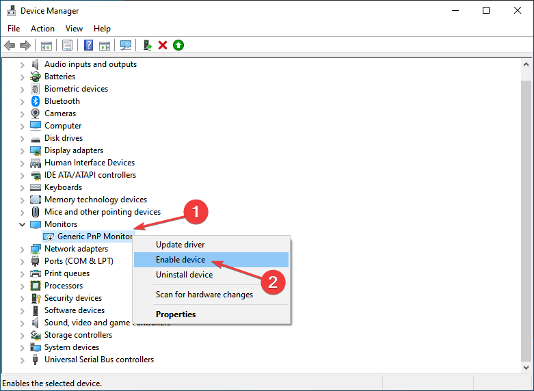Click the Biometric devices fingerprint icon

coord(36,89)
